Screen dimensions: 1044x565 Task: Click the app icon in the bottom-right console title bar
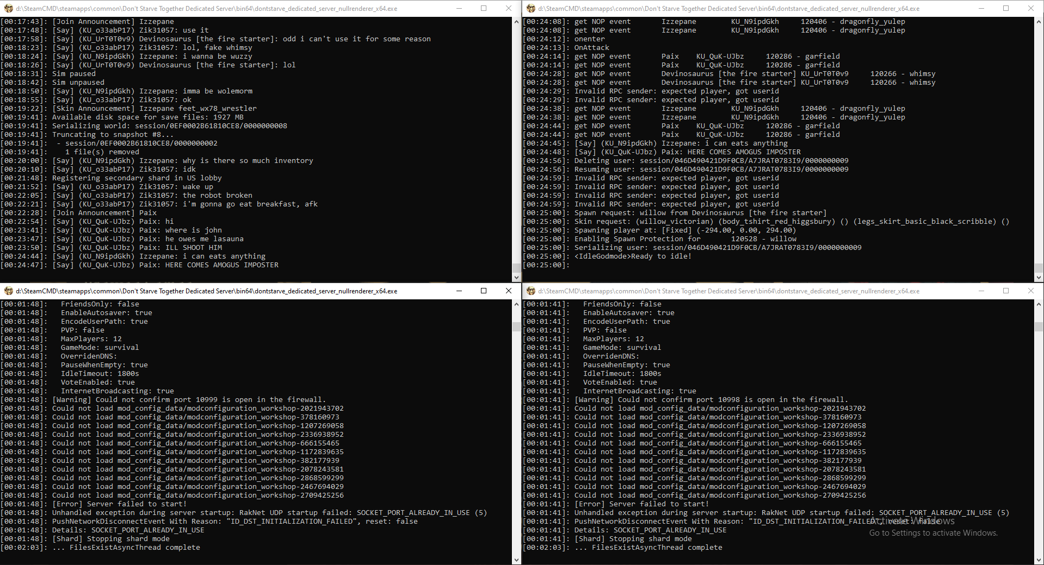click(531, 291)
